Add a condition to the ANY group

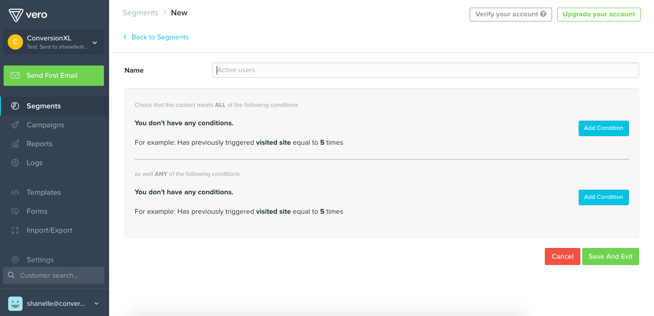pyautogui.click(x=603, y=197)
